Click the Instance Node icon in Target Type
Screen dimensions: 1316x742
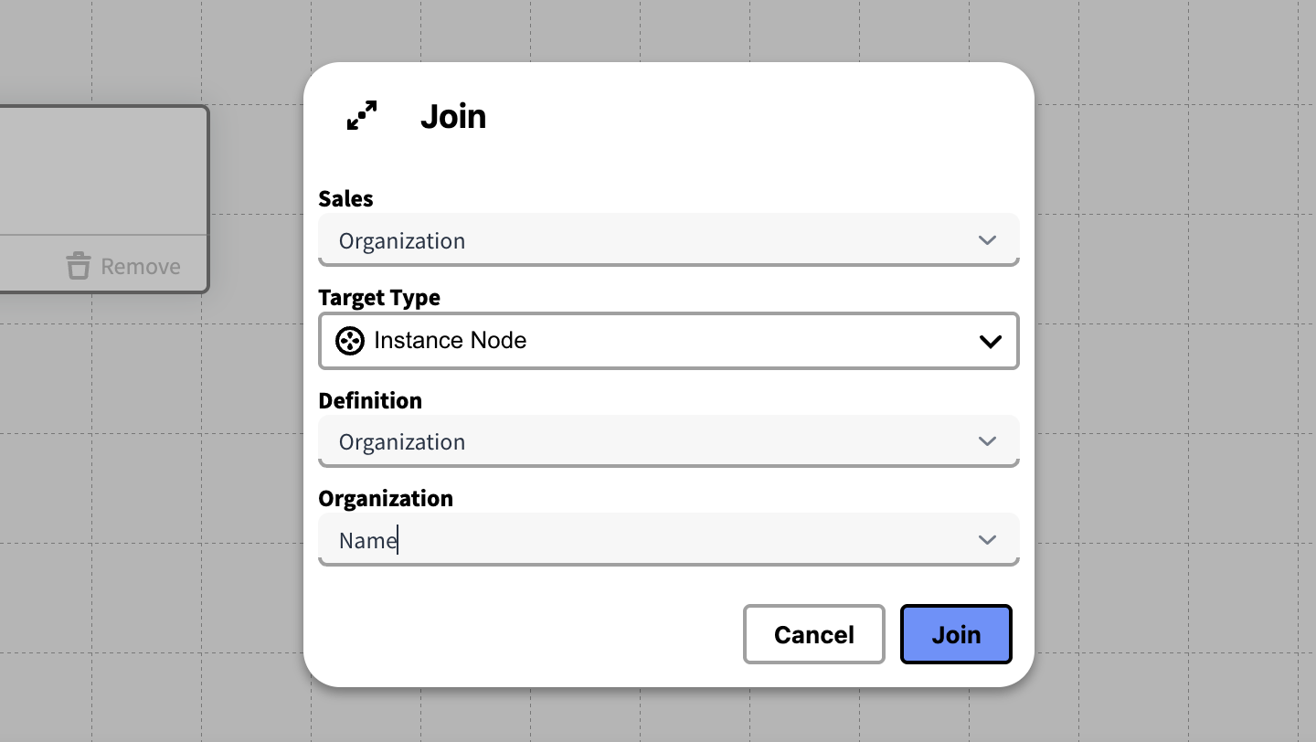coord(350,341)
